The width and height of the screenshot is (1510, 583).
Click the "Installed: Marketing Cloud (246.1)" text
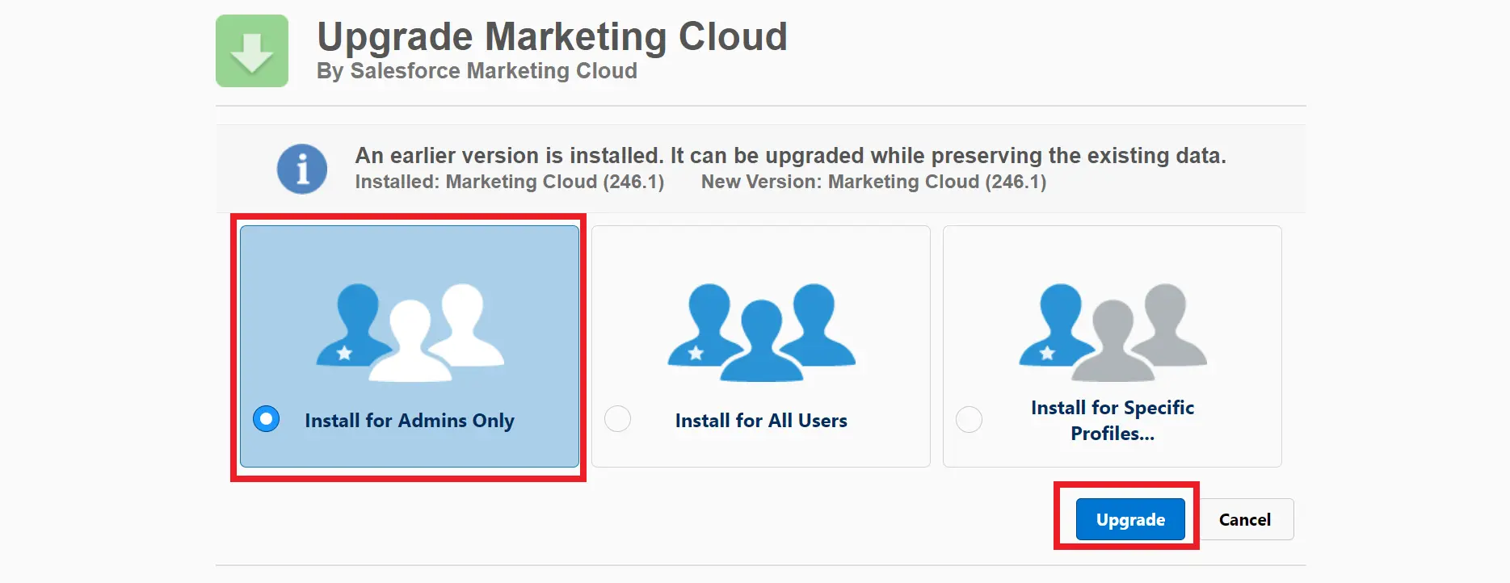(509, 182)
